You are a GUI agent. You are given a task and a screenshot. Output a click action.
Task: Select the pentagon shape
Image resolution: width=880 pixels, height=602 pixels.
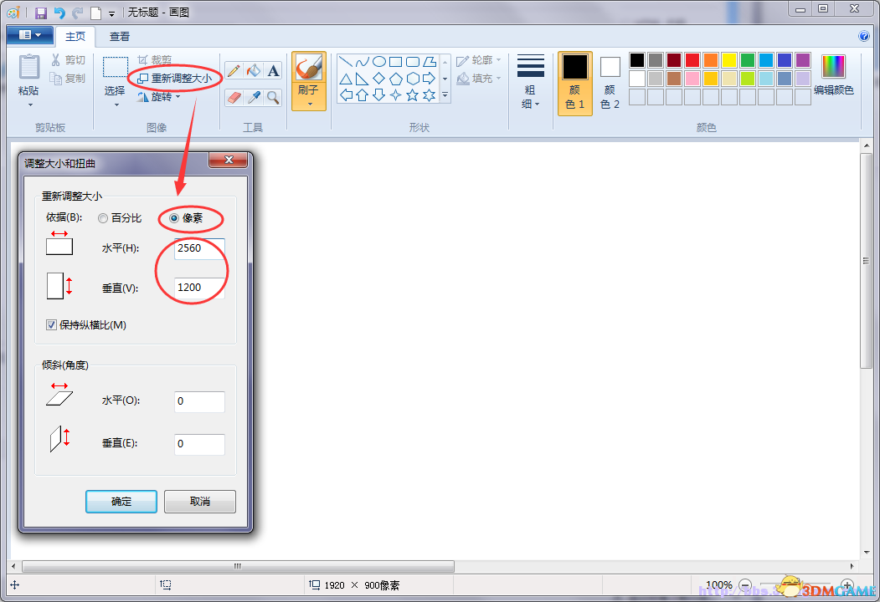[x=396, y=79]
